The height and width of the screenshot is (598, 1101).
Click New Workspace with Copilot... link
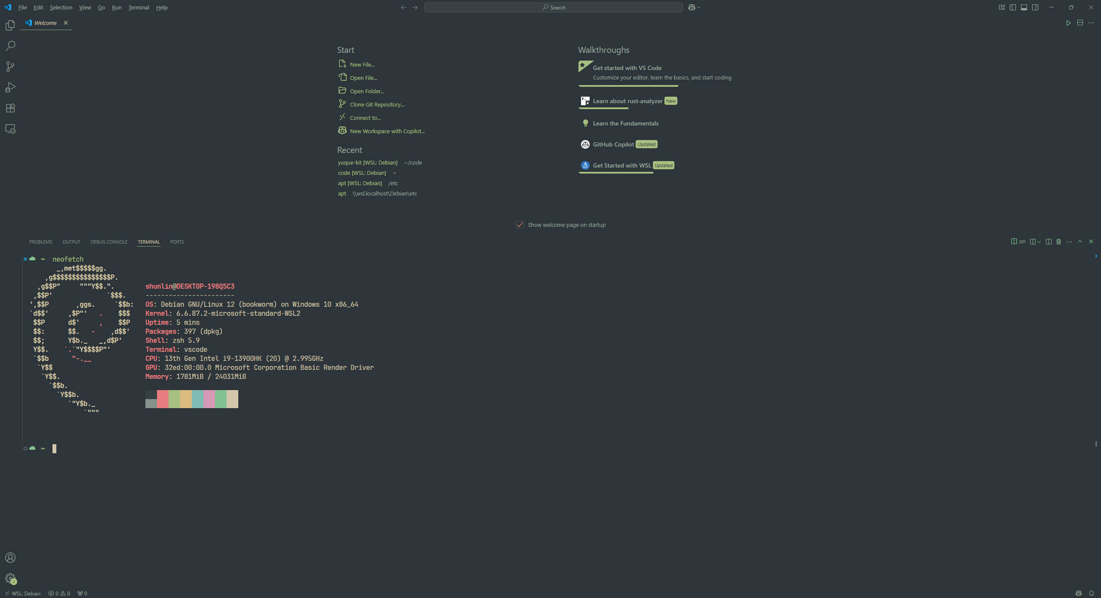(x=381, y=131)
